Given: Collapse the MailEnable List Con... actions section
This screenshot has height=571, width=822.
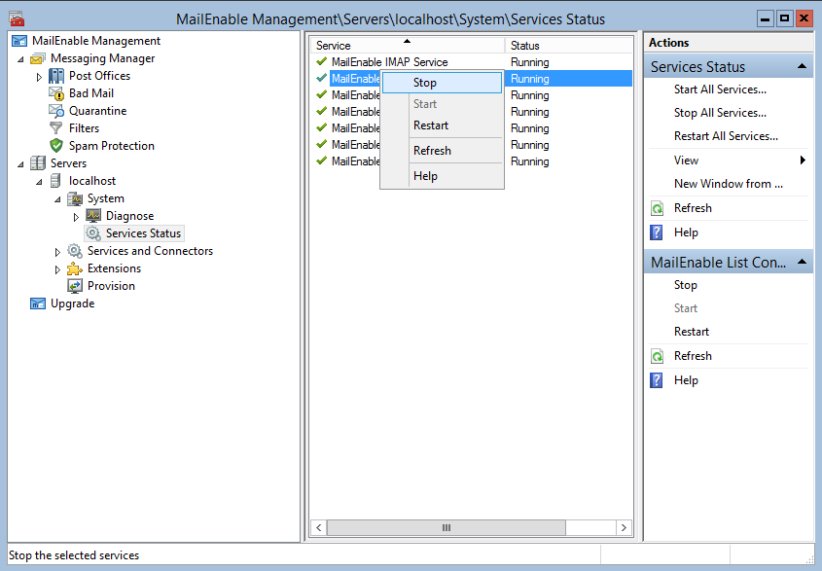Looking at the screenshot, I should [802, 262].
